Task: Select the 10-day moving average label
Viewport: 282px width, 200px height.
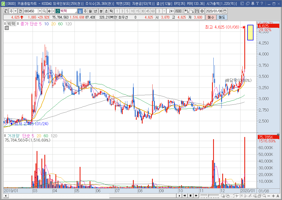Action: point(46,24)
